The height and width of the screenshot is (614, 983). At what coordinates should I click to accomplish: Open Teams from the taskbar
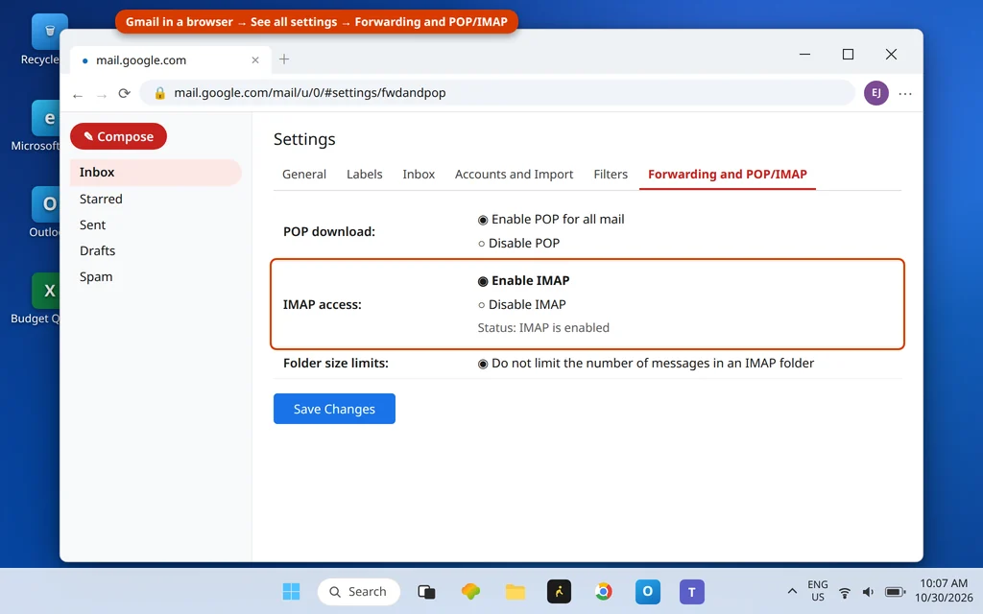point(691,591)
